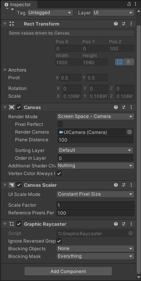
Task: Click the Plane Distance input field
Action: tap(95, 140)
